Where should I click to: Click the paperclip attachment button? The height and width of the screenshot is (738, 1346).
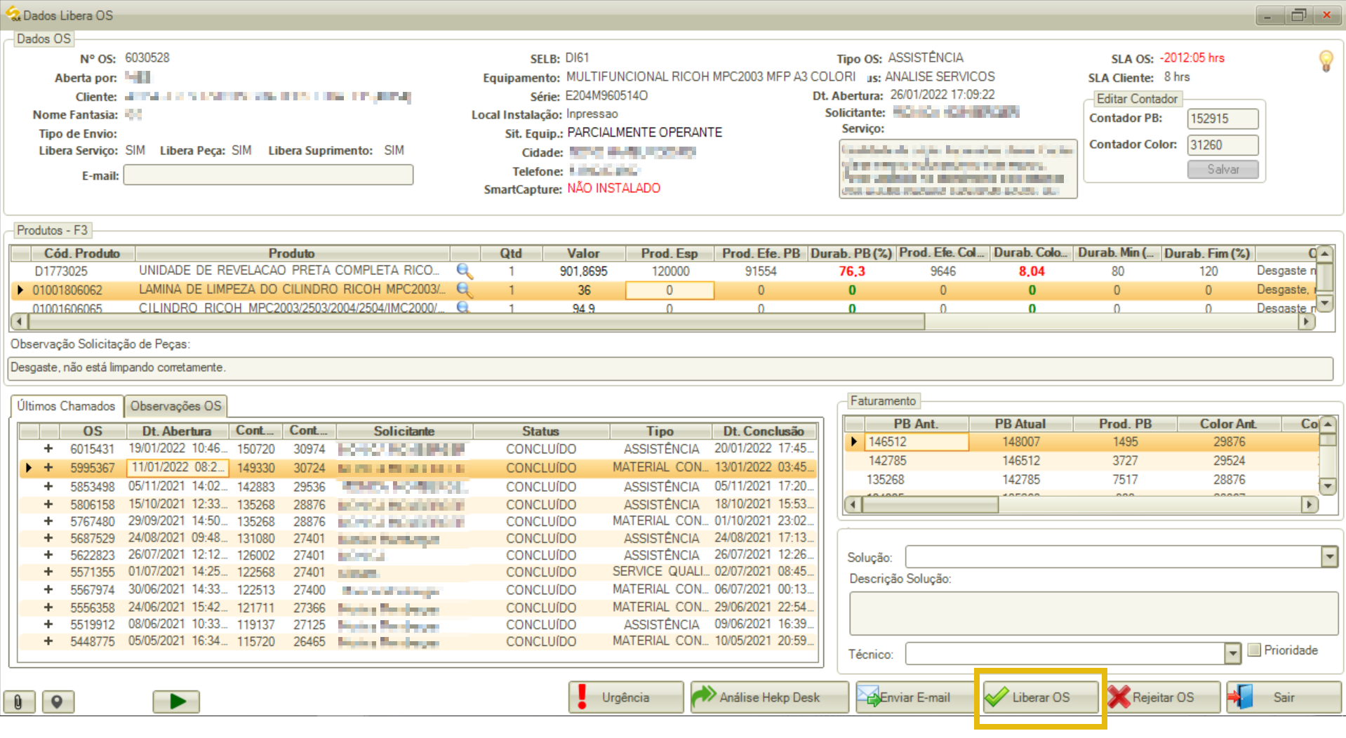pos(19,701)
